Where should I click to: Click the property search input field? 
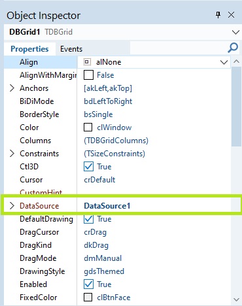[178, 48]
